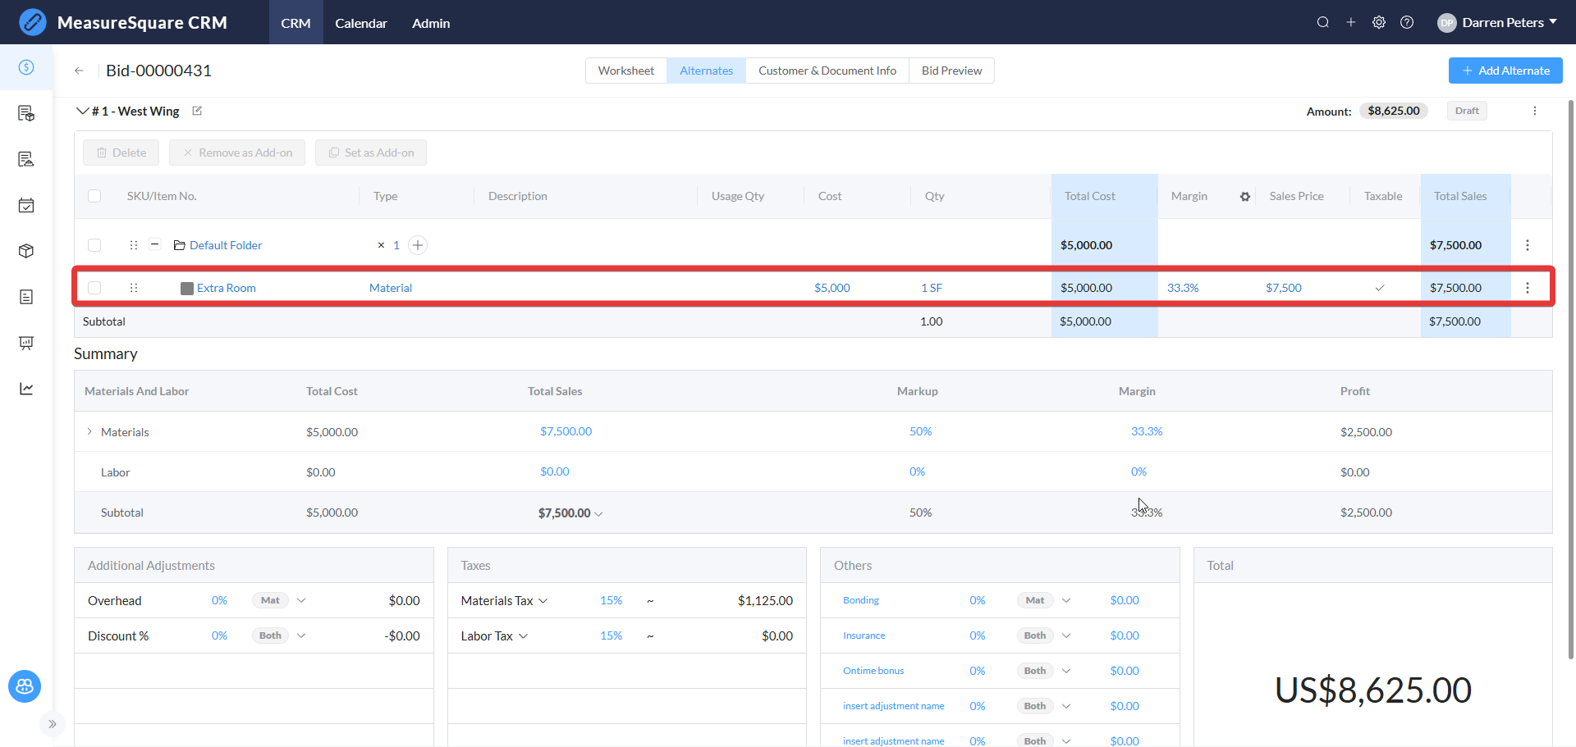Viewport: 1576px width, 747px height.
Task: Open the support chat bubble icon
Action: 25,686
